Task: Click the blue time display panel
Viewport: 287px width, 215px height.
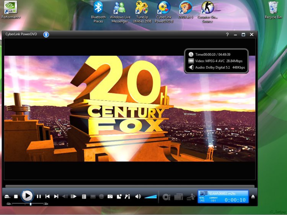Action: click(x=223, y=197)
